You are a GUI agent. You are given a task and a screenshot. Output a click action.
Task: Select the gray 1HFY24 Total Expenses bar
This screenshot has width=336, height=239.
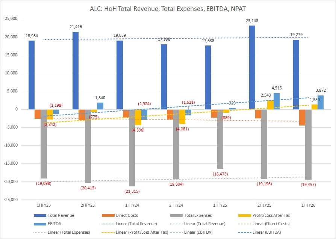tap(132, 148)
